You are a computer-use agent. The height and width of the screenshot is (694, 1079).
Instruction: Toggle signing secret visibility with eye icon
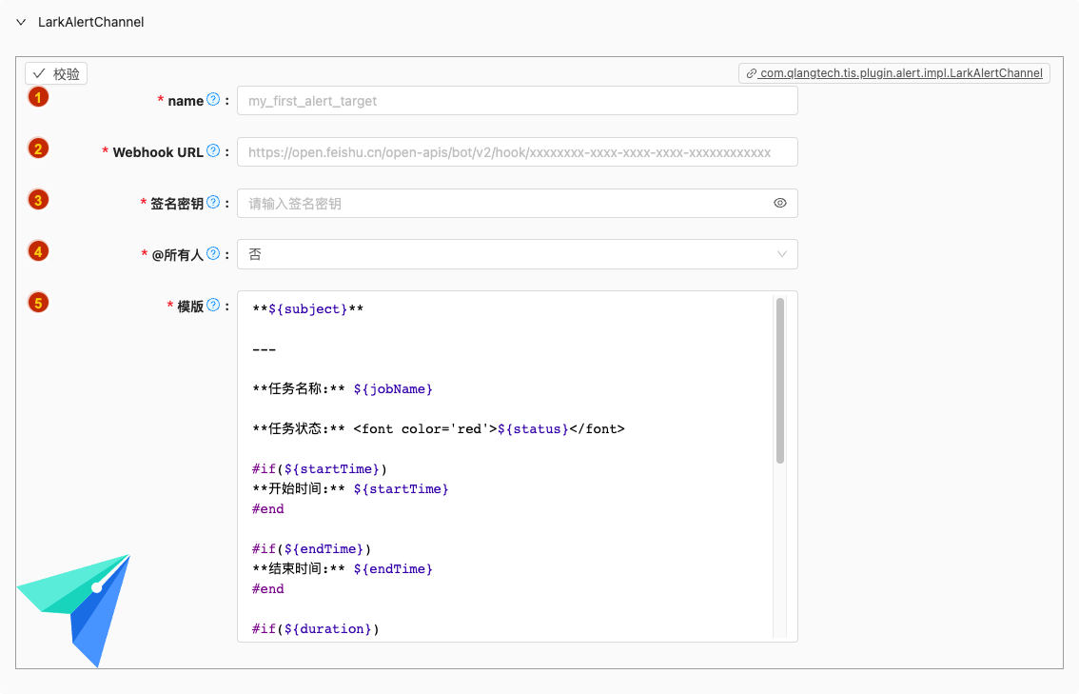click(780, 203)
